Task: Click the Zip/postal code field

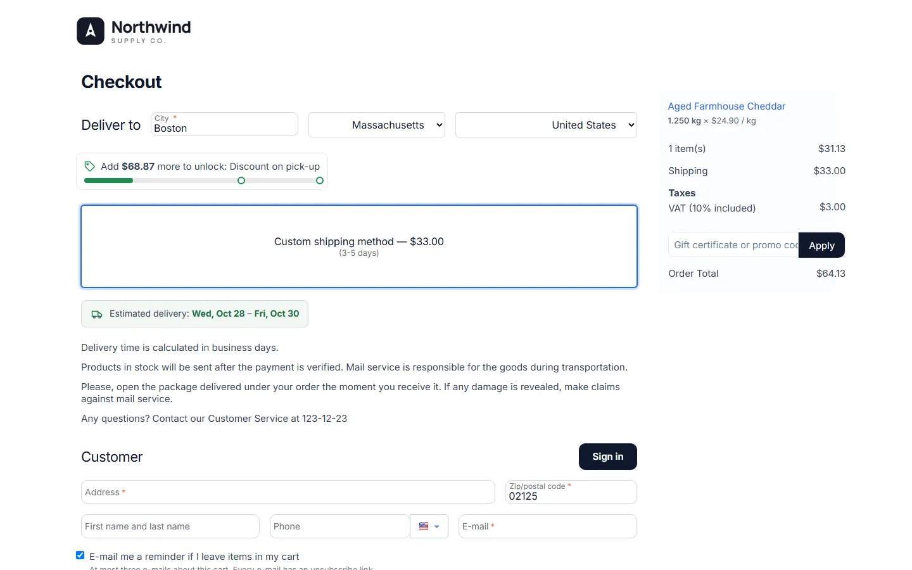Action: tap(571, 492)
